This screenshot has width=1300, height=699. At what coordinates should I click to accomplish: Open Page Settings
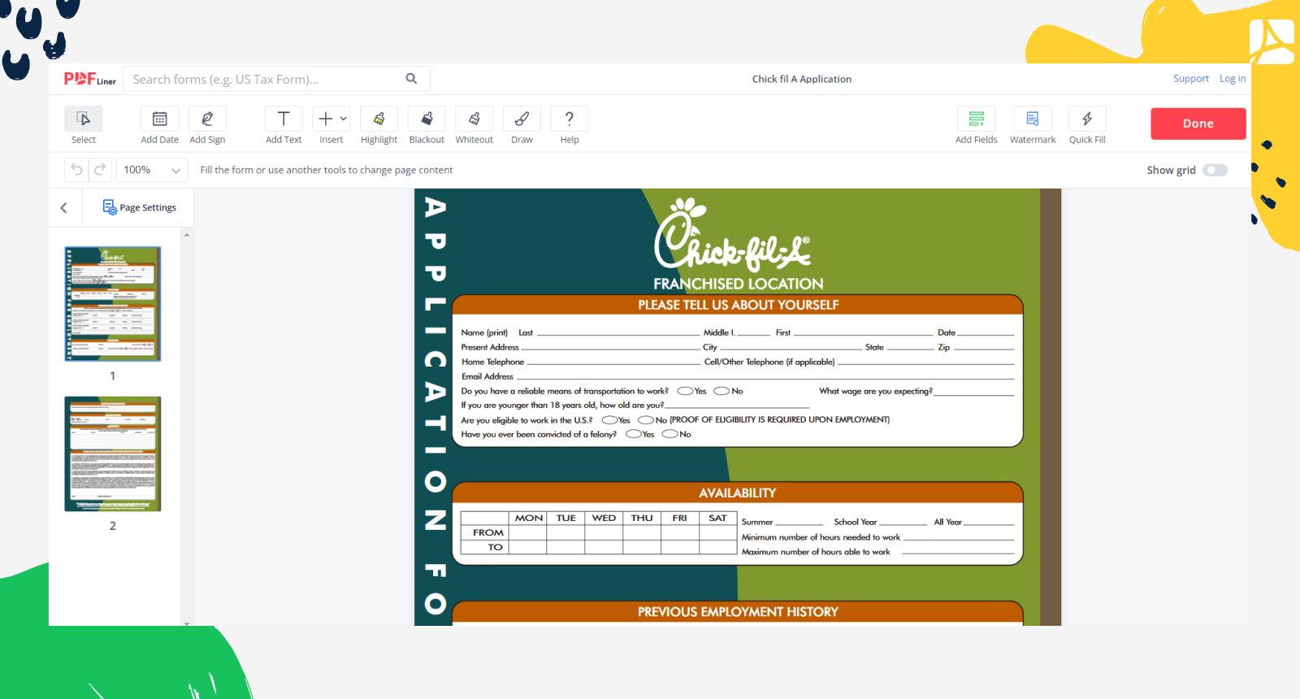click(x=140, y=207)
